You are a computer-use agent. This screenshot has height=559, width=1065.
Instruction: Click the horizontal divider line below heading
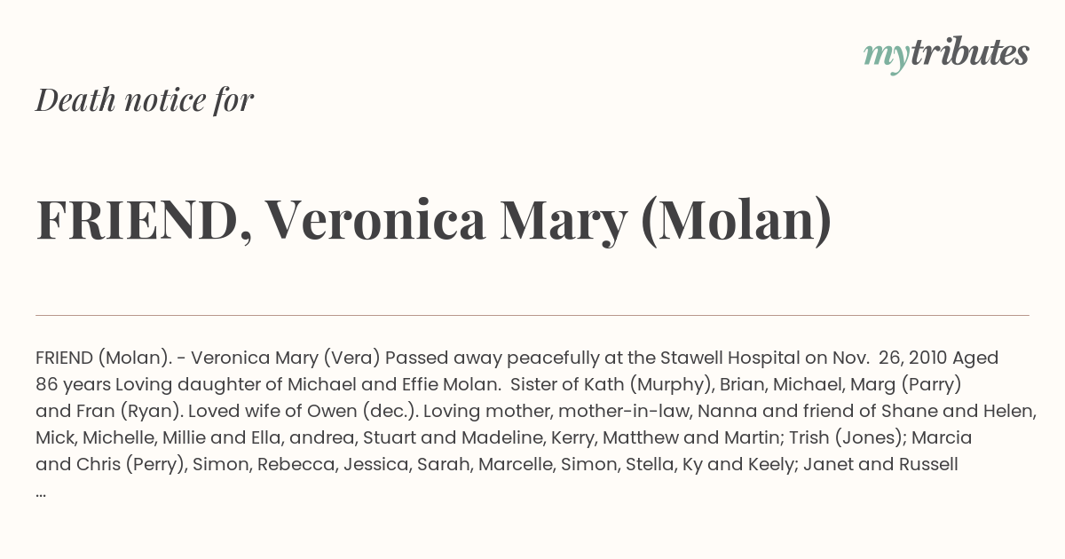click(532, 315)
